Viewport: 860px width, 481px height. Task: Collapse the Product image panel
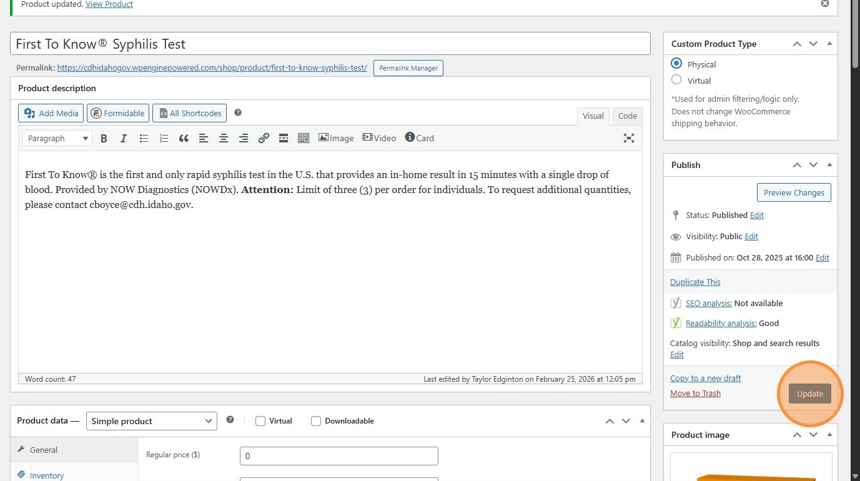(829, 435)
